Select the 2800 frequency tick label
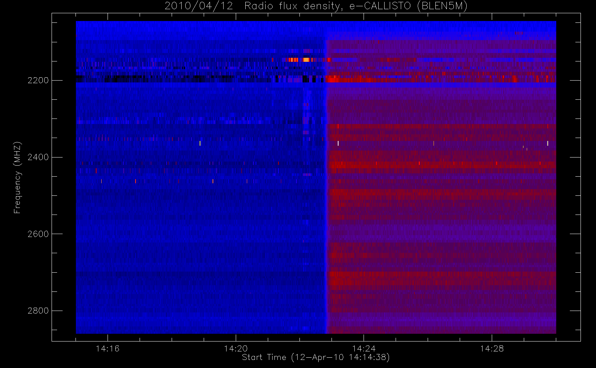Image resolution: width=596 pixels, height=368 pixels. (38, 311)
